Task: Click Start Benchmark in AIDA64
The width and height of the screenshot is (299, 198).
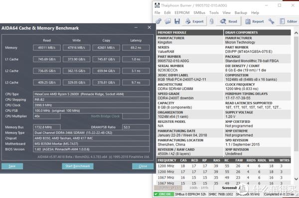Action: pyautogui.click(x=78, y=166)
